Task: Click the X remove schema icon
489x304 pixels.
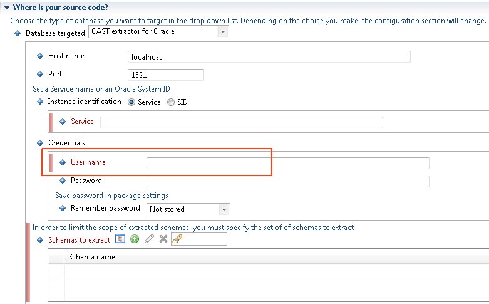Action: click(163, 239)
